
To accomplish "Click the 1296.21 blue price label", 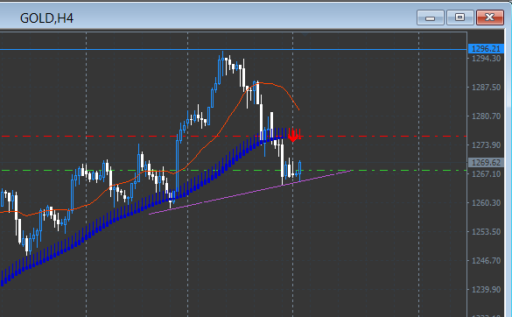I will tap(486, 49).
